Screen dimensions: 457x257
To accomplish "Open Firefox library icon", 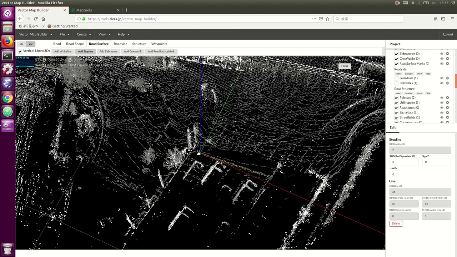I will click(x=436, y=19).
